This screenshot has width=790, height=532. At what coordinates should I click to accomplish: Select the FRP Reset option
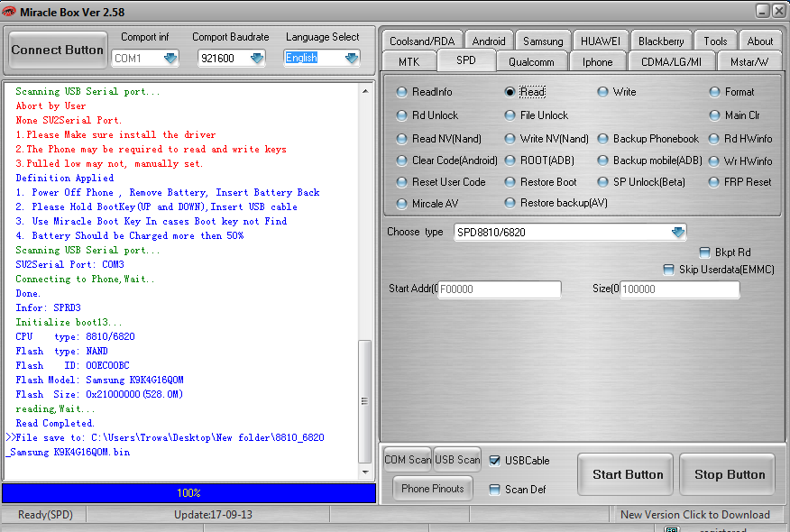pyautogui.click(x=714, y=182)
